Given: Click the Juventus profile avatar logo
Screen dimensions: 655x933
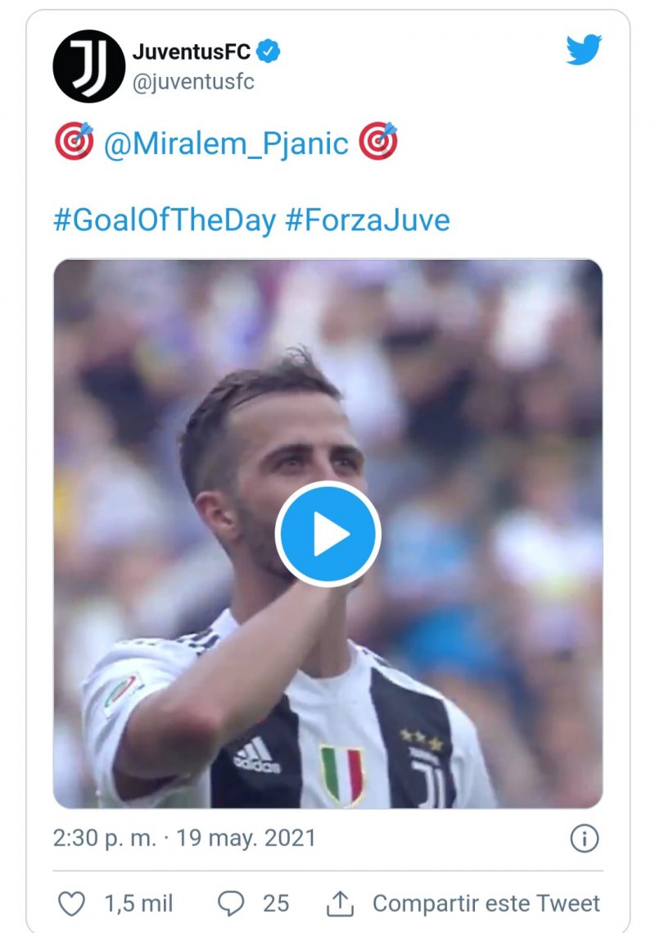Looking at the screenshot, I should 88,66.
